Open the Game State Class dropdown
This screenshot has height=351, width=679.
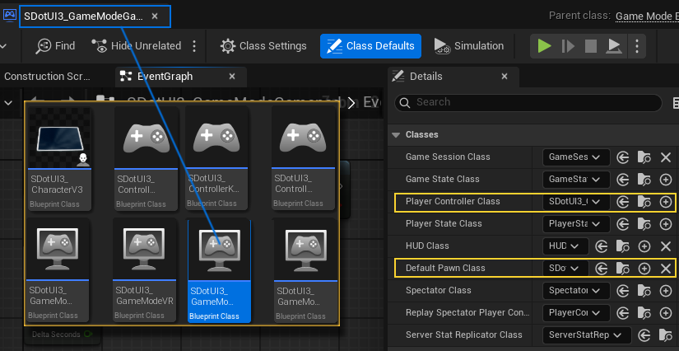pos(575,179)
